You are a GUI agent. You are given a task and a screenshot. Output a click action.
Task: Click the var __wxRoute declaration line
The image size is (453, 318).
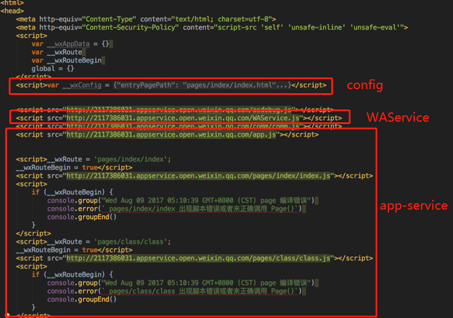pyautogui.click(x=57, y=52)
